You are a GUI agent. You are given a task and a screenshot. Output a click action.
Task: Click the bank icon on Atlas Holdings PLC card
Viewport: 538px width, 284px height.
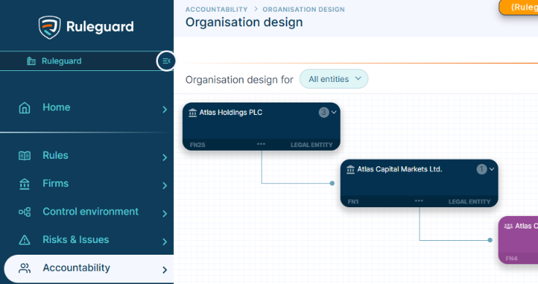192,113
